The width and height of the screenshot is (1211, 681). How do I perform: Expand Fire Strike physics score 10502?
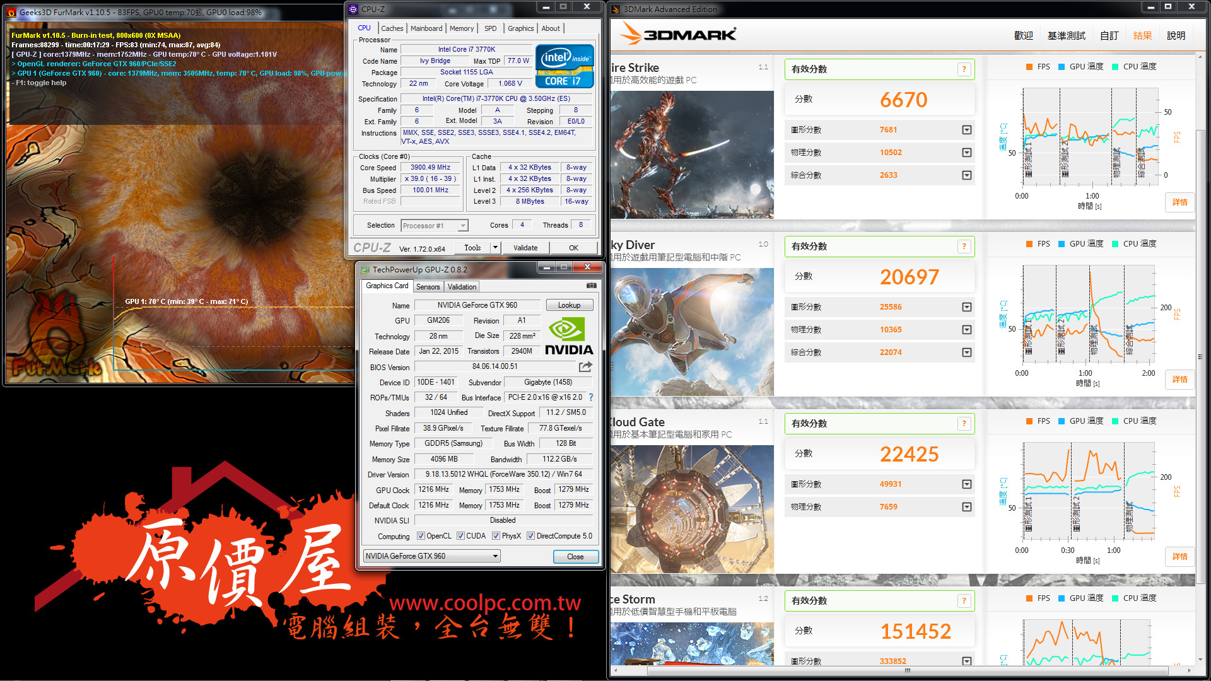coord(966,153)
